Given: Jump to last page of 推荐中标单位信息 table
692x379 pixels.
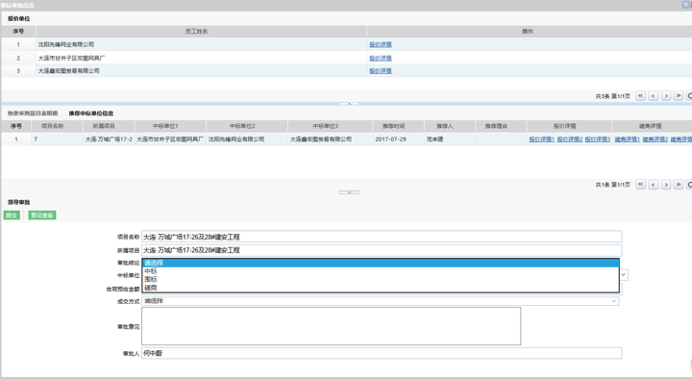Looking at the screenshot, I should 679,185.
